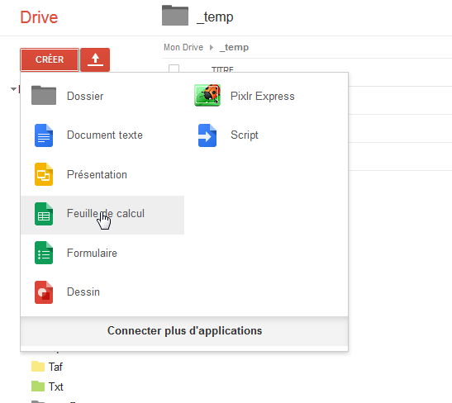Collapse the sidebar tree arrow under CRÉER
The image size is (452, 403).
[13, 89]
